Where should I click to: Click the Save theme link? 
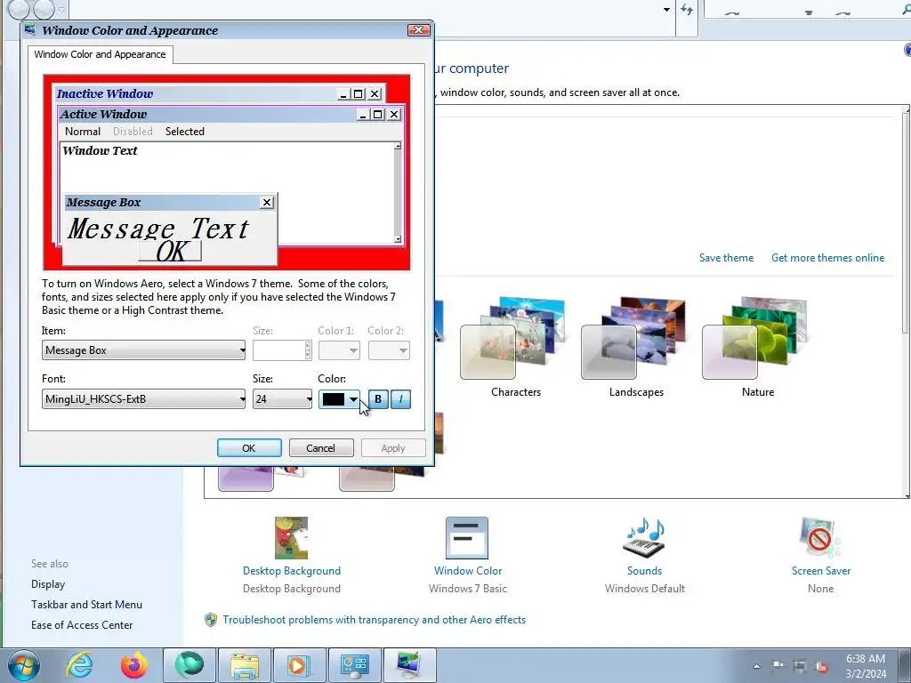click(x=726, y=258)
